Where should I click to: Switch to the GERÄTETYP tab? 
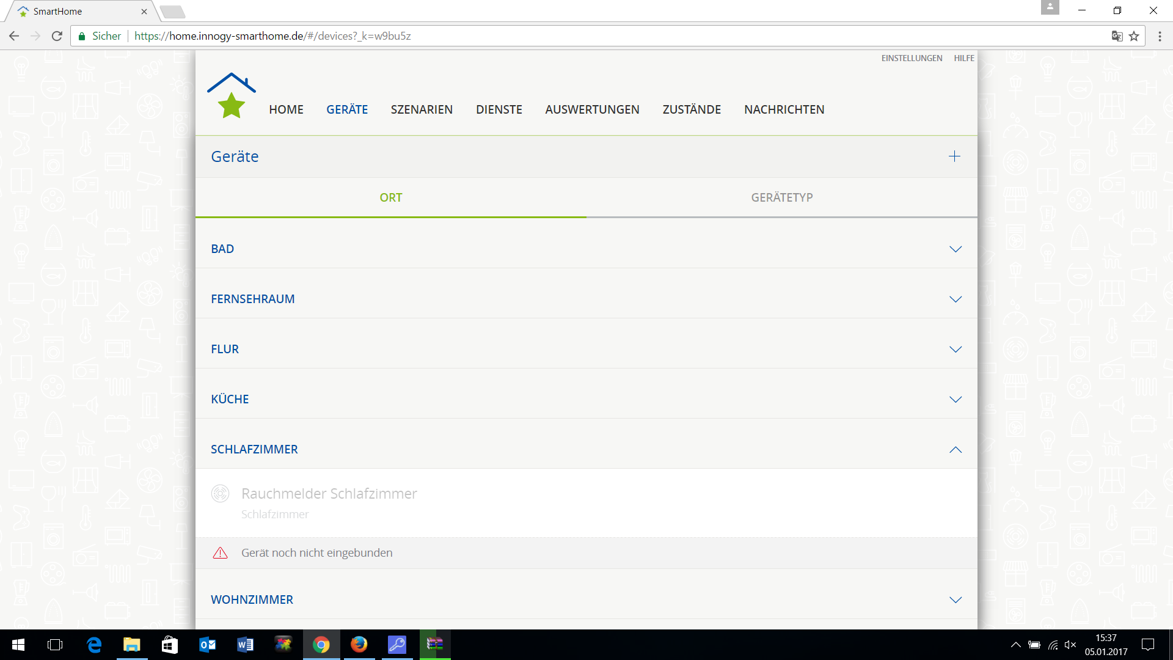781,197
